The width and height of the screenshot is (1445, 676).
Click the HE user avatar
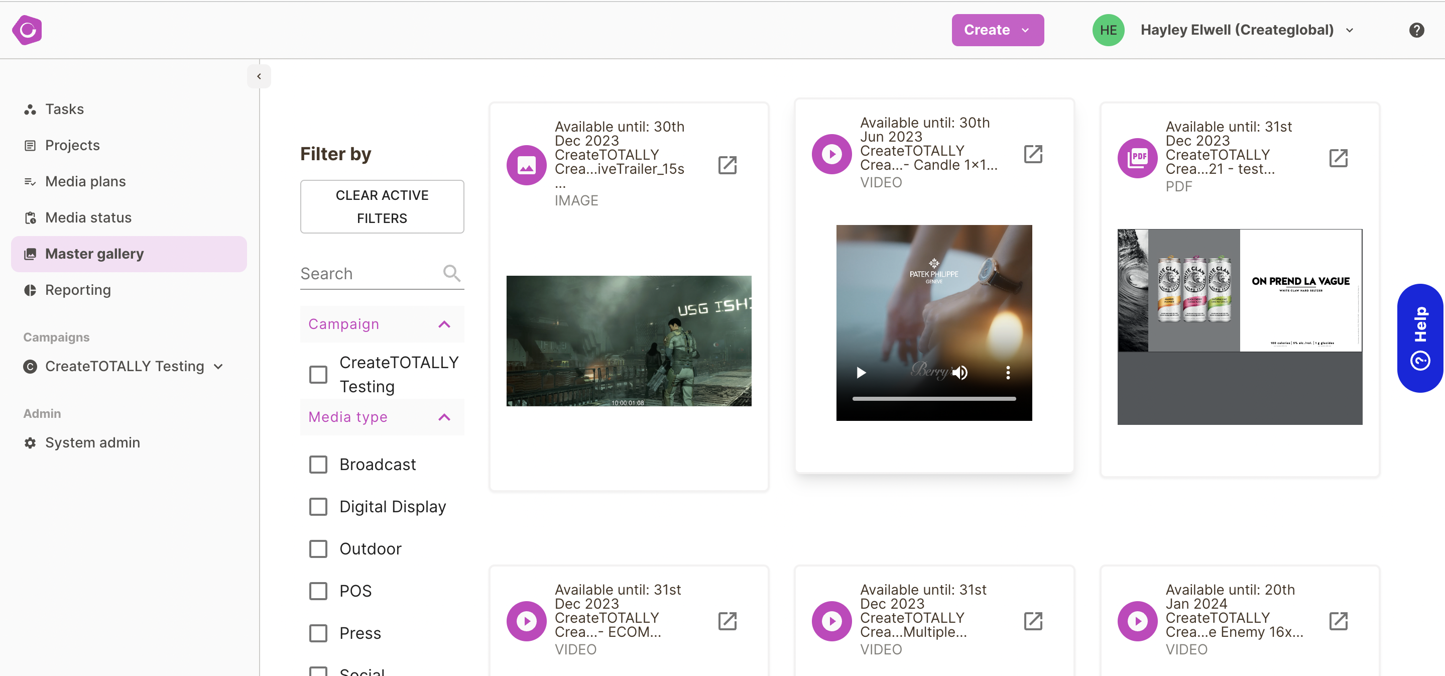pyautogui.click(x=1108, y=30)
